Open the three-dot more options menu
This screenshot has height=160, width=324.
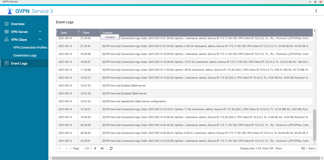point(316,11)
